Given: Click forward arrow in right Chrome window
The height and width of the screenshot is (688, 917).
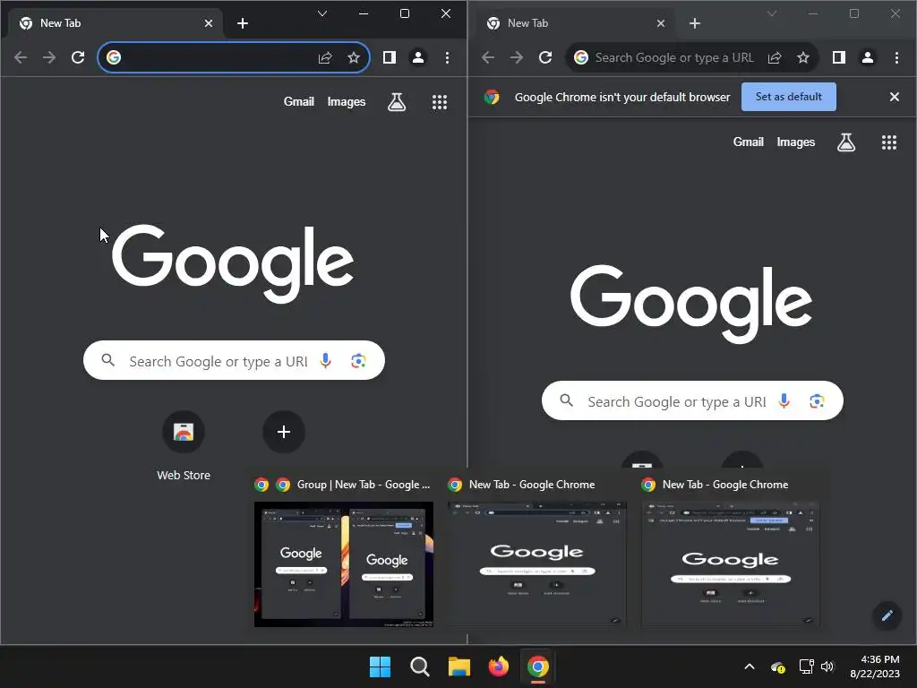Looking at the screenshot, I should point(517,57).
